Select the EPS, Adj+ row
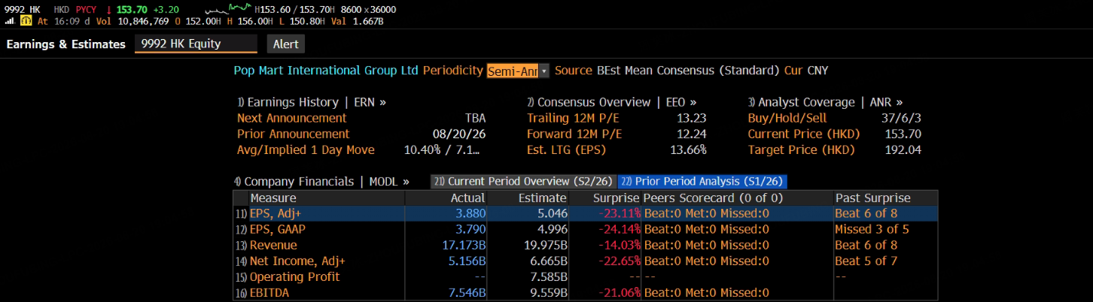Image resolution: width=1093 pixels, height=302 pixels. click(x=586, y=214)
